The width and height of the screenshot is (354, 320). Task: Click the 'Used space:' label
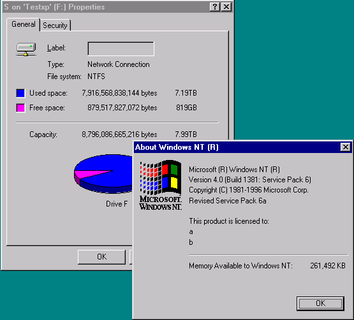point(48,93)
